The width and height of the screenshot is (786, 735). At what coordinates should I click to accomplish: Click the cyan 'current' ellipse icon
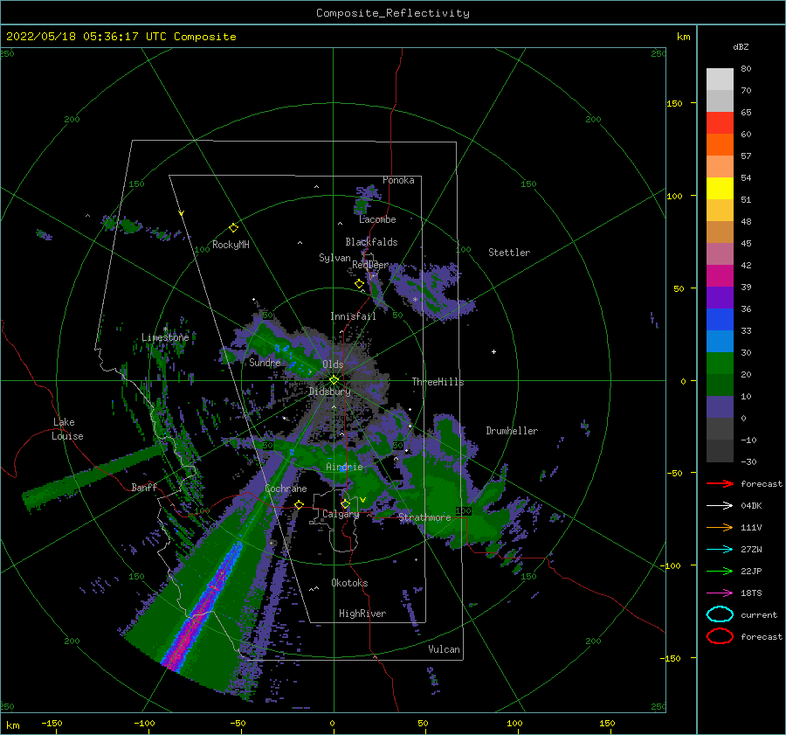(720, 614)
